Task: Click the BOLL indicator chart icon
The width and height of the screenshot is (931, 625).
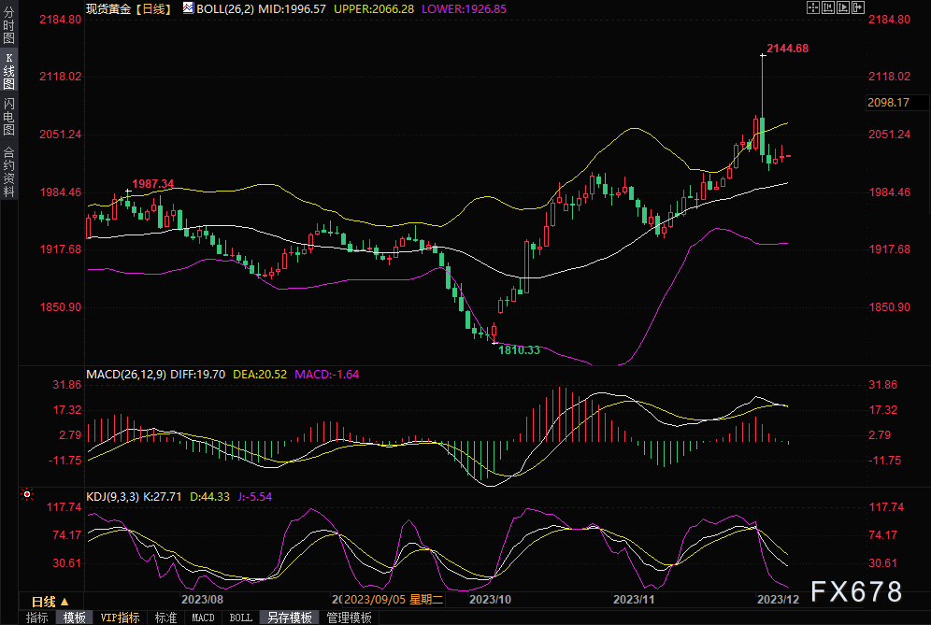Action: pos(188,7)
